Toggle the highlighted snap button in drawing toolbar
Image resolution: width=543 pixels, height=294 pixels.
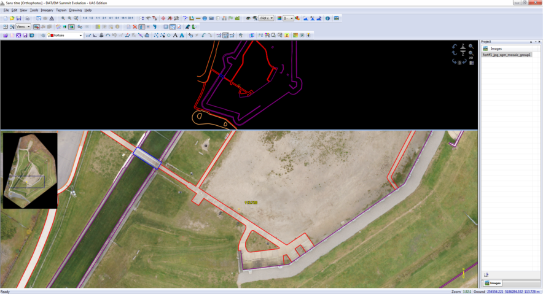coord(225,35)
